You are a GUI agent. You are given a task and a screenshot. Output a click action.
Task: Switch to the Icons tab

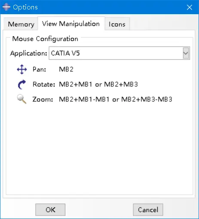coord(117,24)
